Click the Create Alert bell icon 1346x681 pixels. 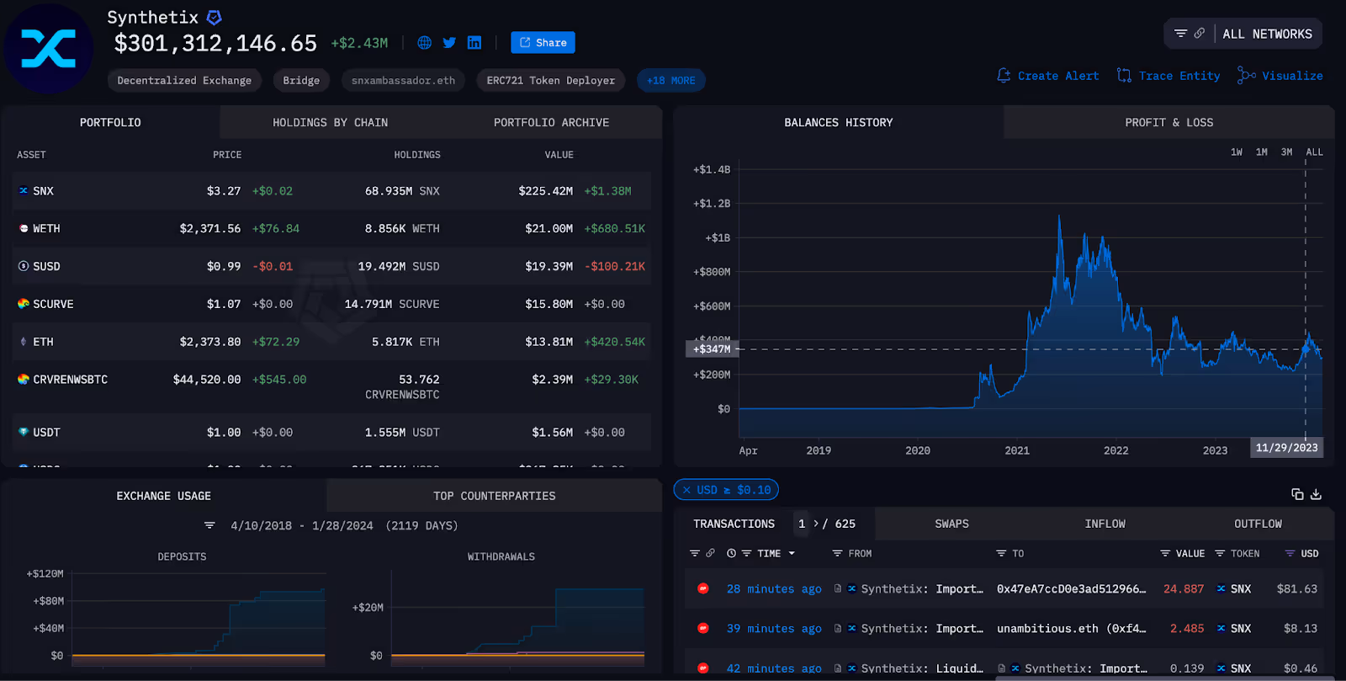[1004, 76]
